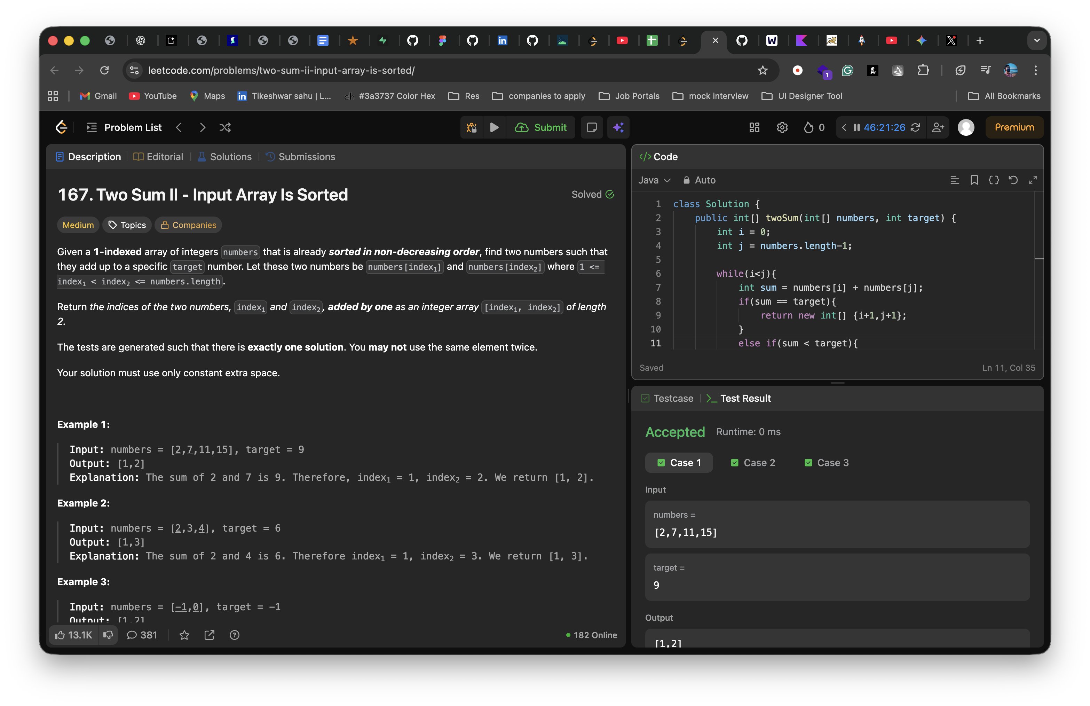Open the Java language dropdown
Image resolution: width=1090 pixels, height=706 pixels.
click(x=654, y=180)
